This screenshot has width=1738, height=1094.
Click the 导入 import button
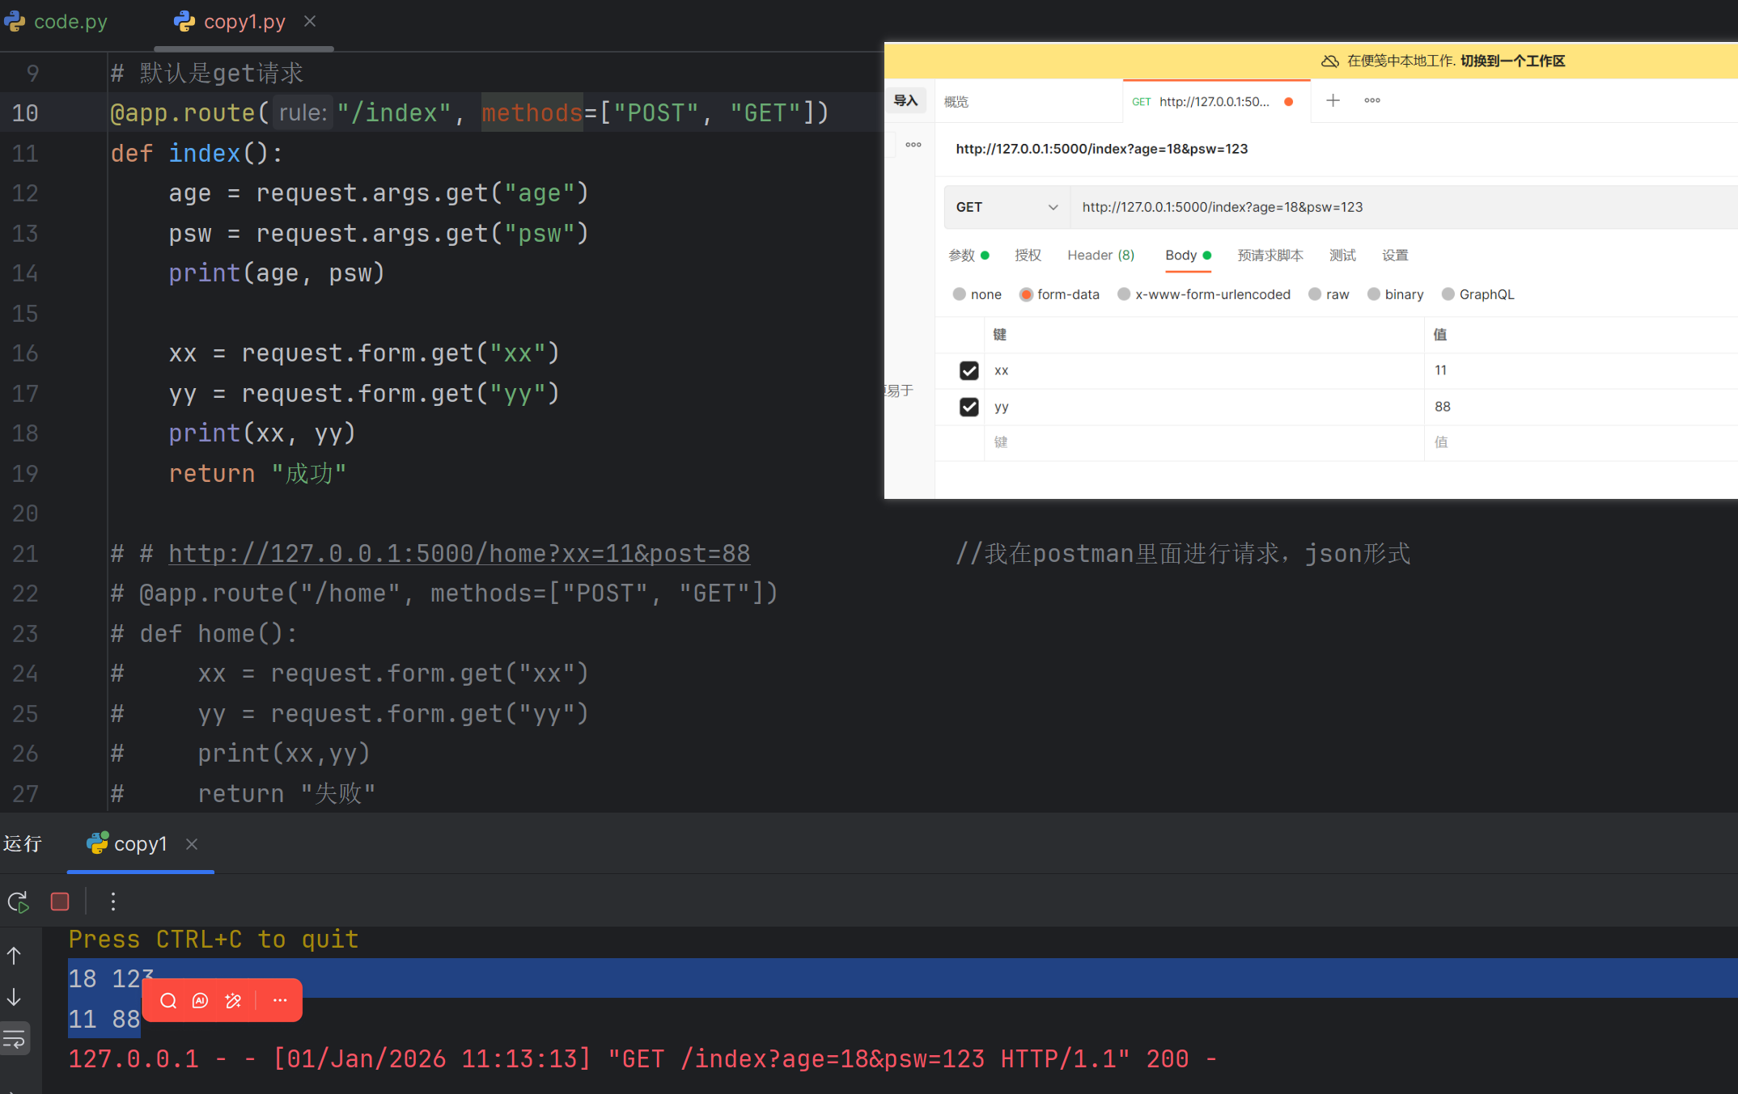coord(905,101)
